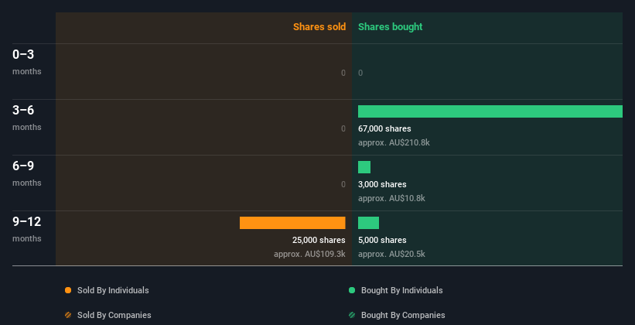Click the 6–9 months row label
Screen dimensions: 635x325
click(x=27, y=173)
